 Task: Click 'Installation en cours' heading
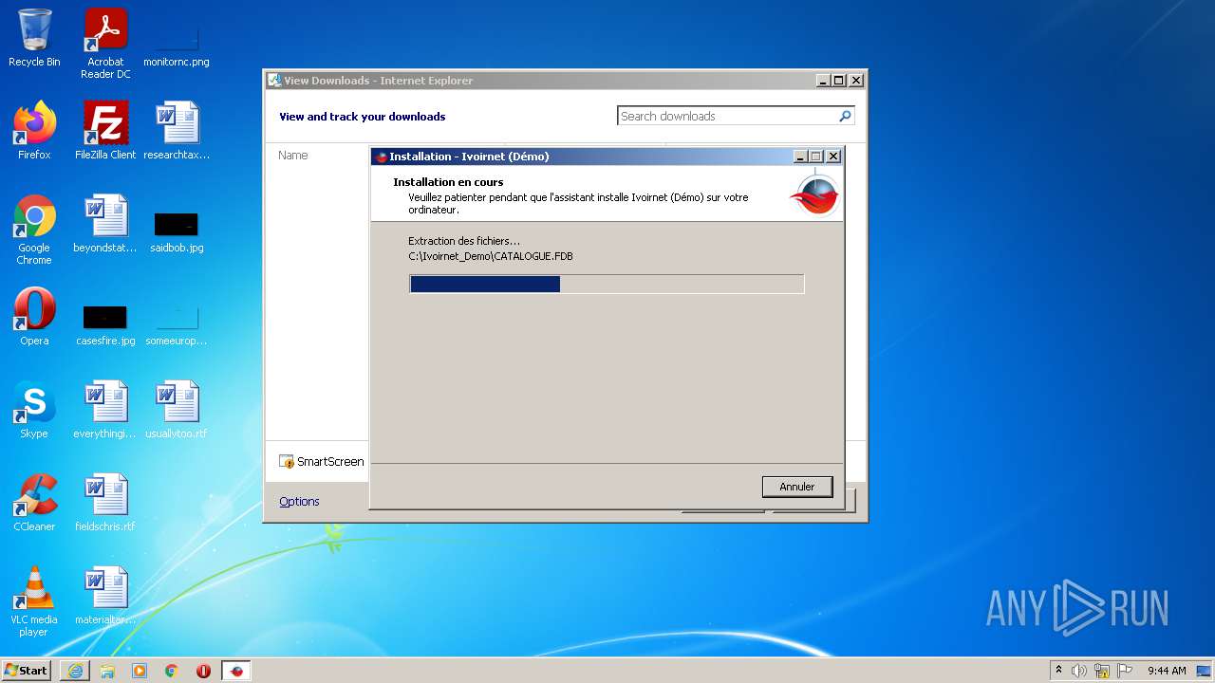[448, 182]
